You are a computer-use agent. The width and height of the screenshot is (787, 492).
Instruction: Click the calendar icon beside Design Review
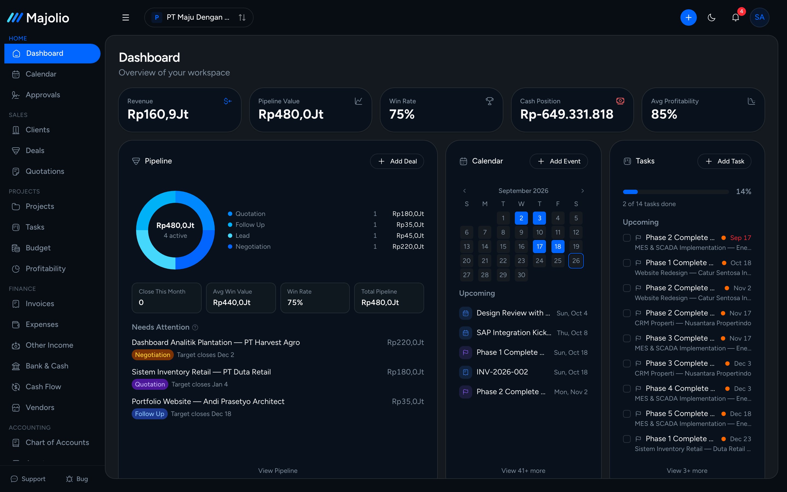(465, 313)
